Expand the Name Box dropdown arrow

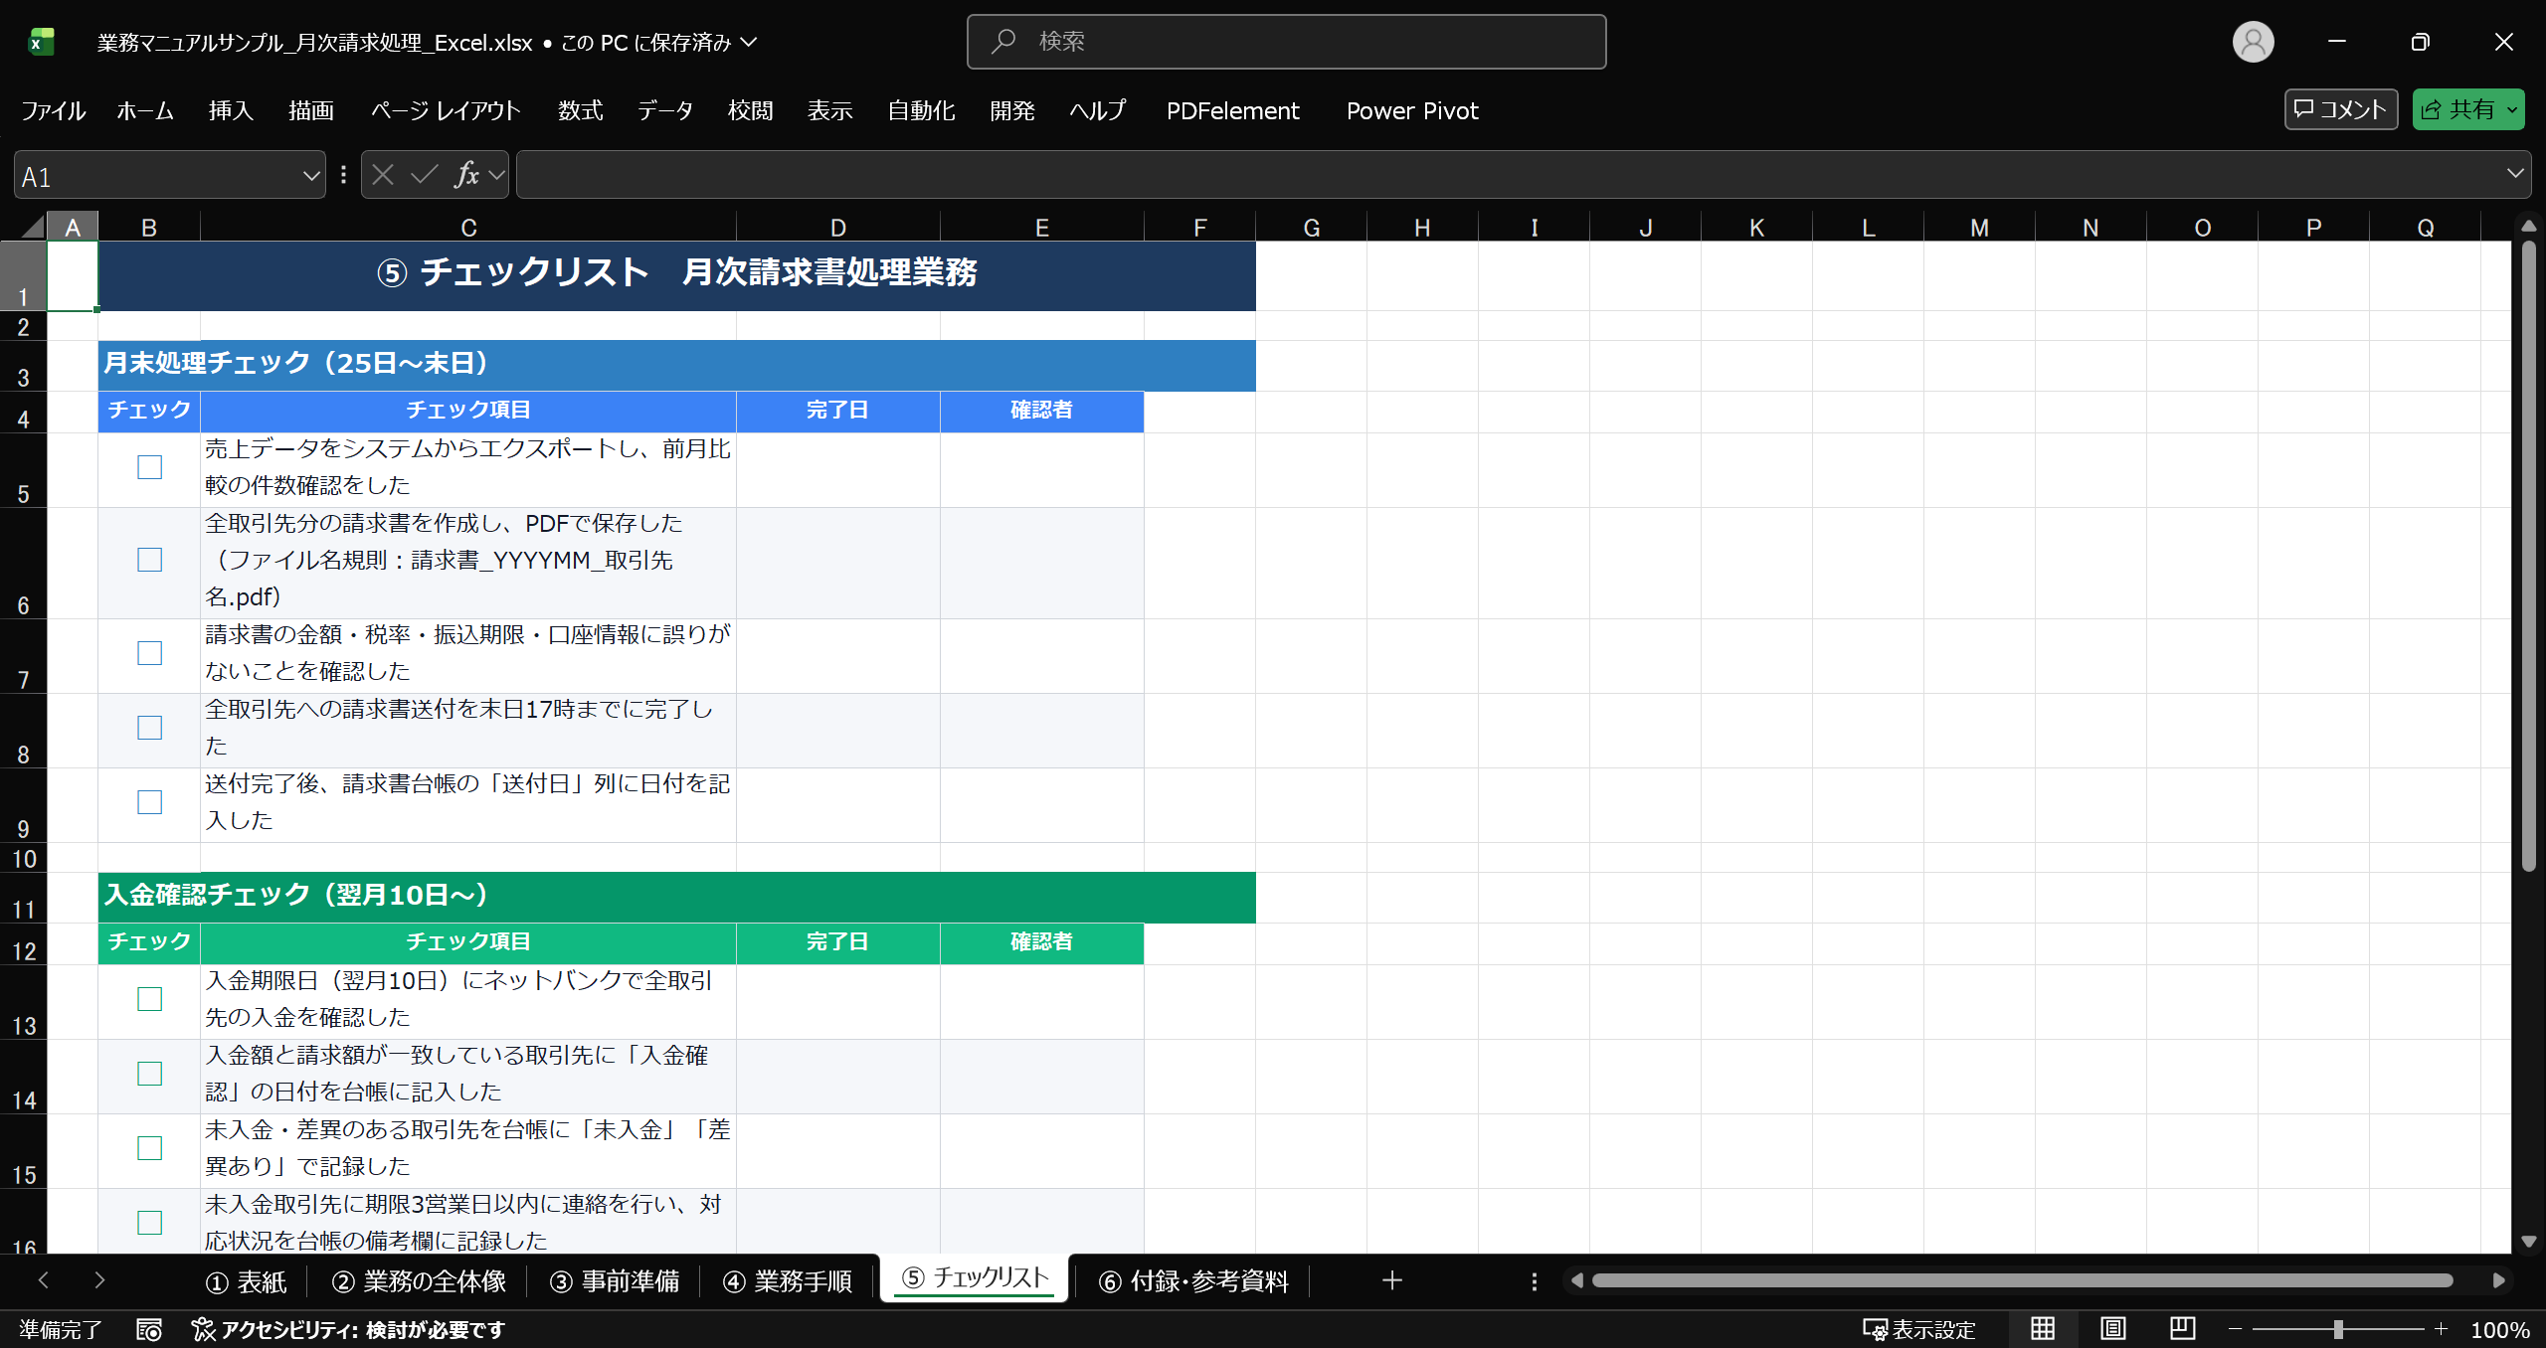[x=310, y=176]
